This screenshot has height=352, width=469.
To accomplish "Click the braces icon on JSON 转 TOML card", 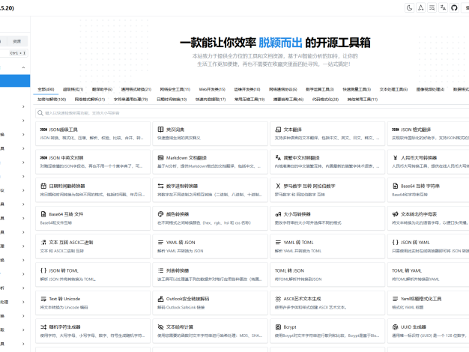I will click(43, 270).
